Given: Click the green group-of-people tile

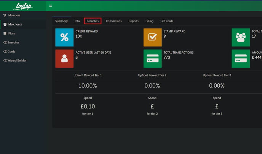Looking at the screenshot, I should (241, 37).
